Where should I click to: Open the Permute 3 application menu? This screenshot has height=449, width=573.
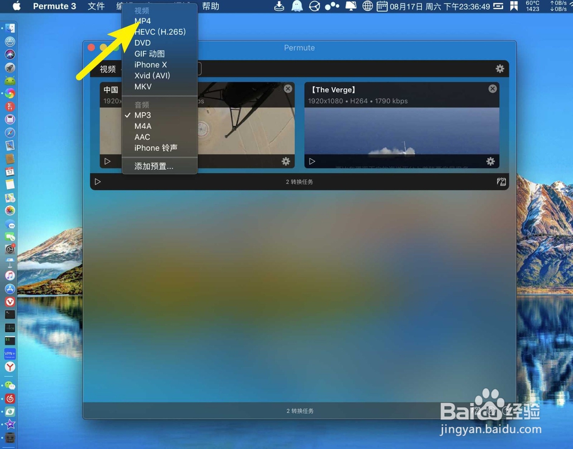click(54, 6)
